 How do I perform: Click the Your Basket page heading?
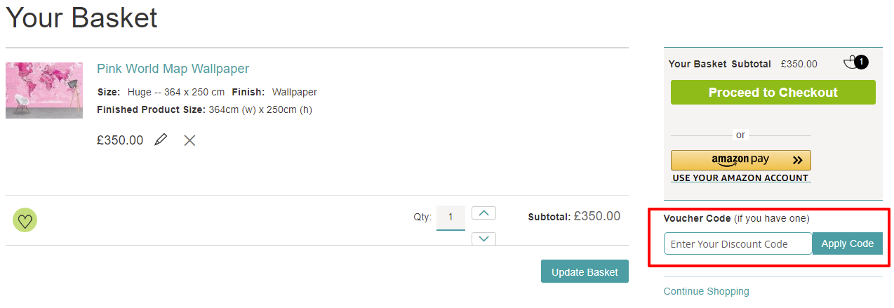81,18
